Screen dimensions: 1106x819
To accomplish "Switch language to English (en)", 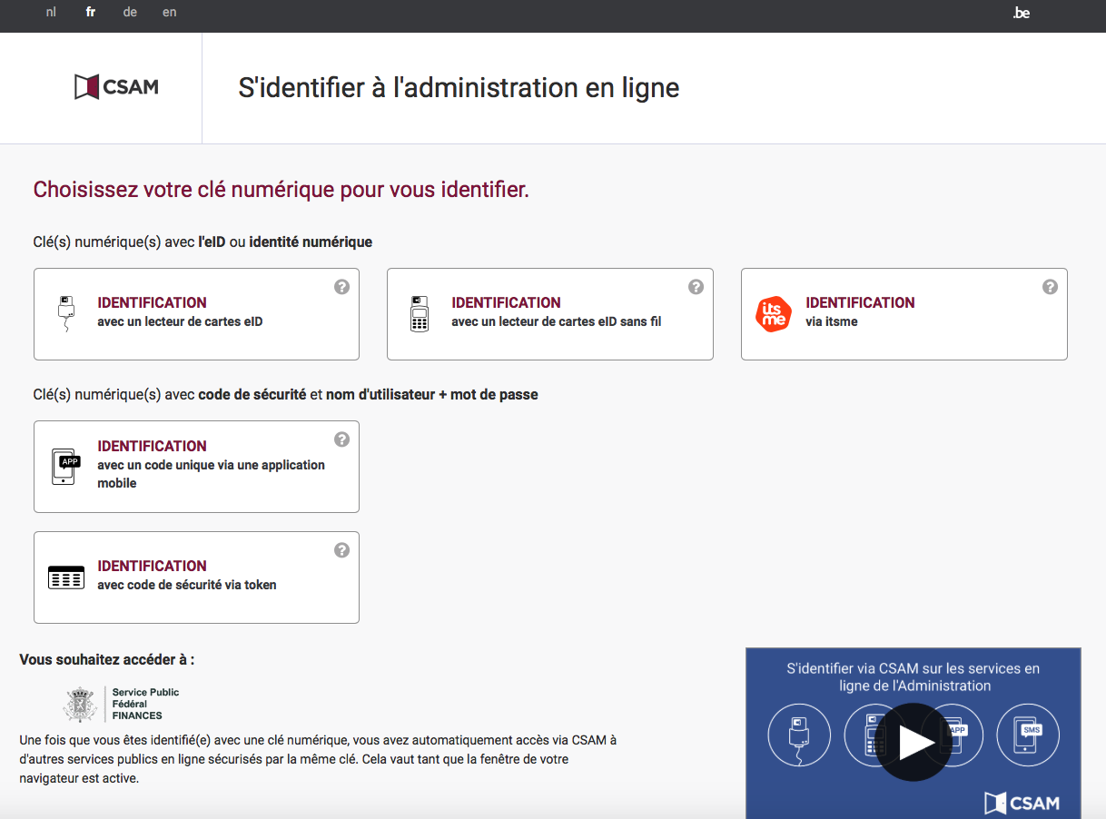I will point(170,13).
